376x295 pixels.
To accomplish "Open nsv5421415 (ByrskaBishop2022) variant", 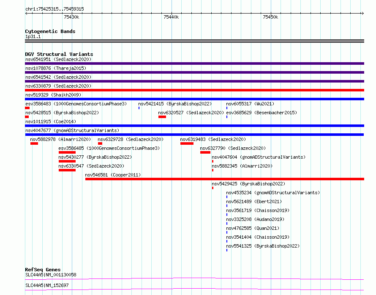I will point(175,104).
